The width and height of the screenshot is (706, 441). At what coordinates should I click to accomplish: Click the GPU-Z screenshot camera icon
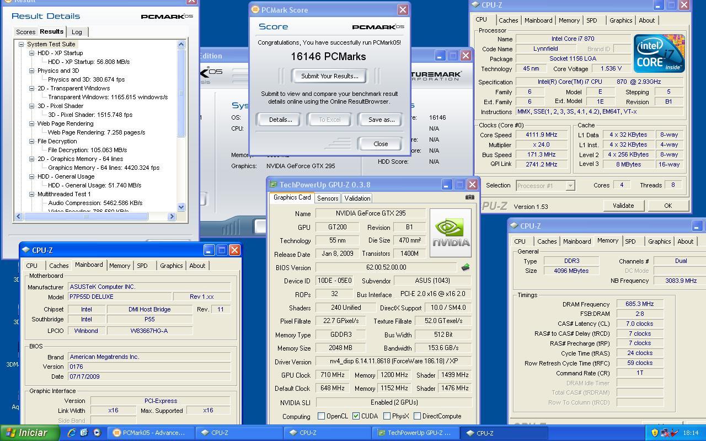tap(469, 197)
